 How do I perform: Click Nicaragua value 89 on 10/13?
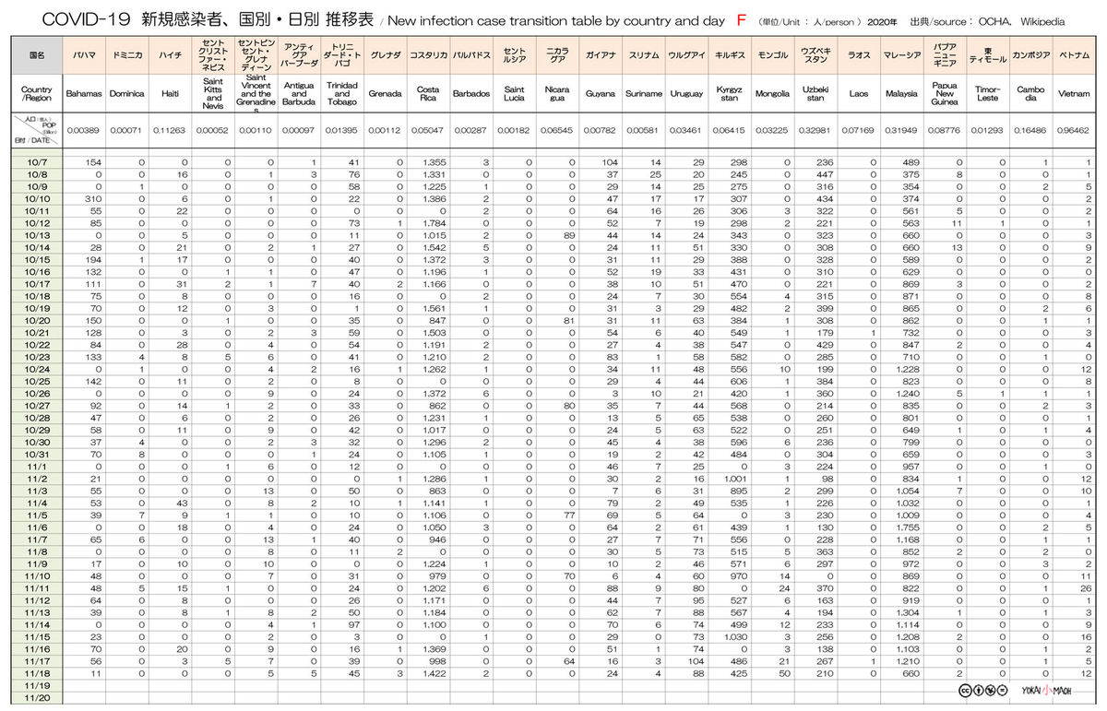coord(568,234)
